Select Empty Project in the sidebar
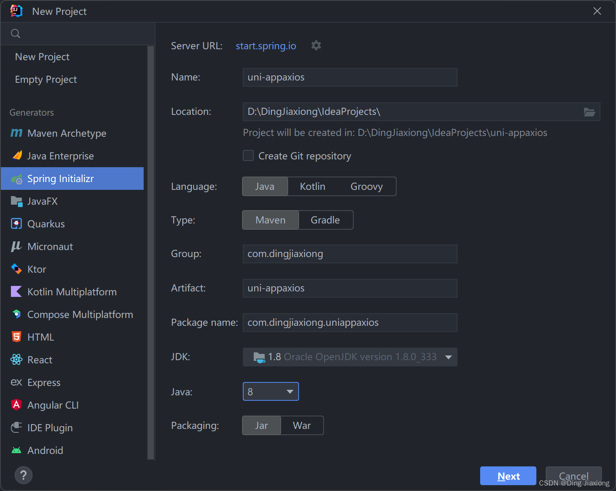The height and width of the screenshot is (491, 616). [x=46, y=79]
